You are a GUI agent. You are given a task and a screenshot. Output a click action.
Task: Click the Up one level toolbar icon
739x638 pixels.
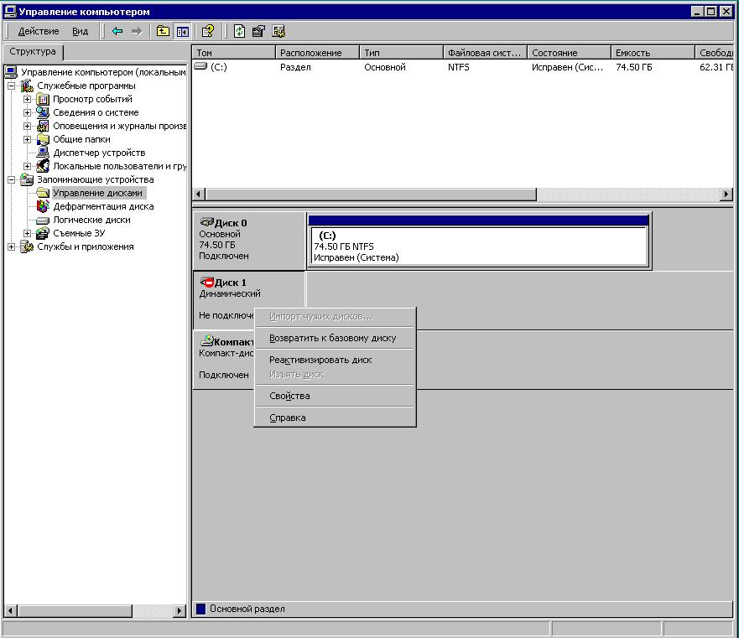click(x=164, y=31)
